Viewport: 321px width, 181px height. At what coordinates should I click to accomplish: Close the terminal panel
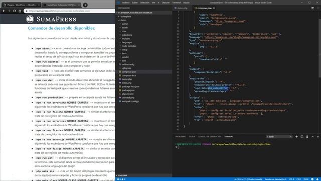tap(318, 136)
